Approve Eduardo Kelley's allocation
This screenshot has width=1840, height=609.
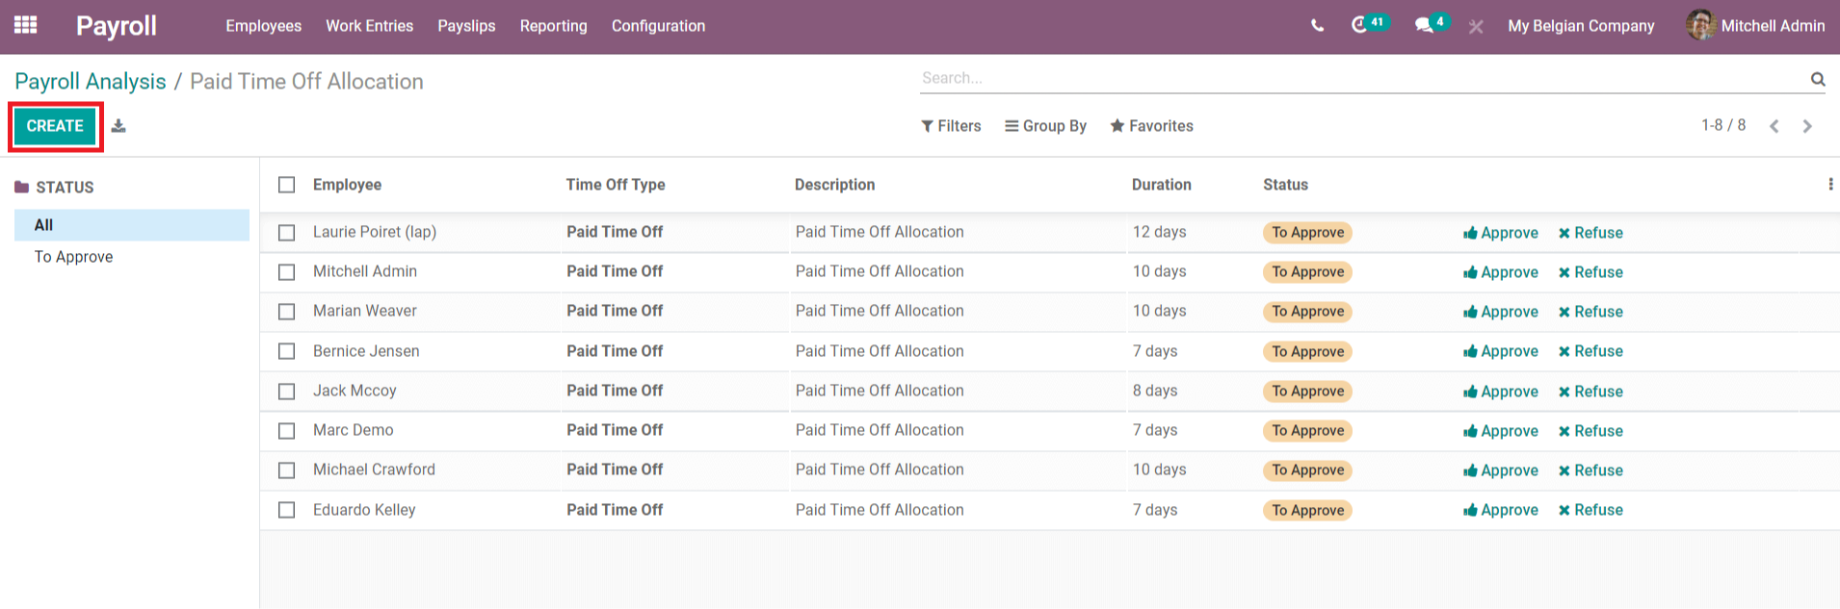pos(1500,510)
